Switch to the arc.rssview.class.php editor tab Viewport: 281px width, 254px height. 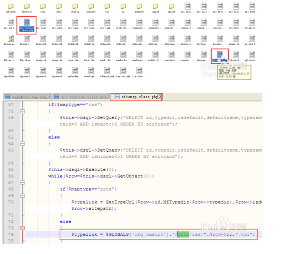[81, 97]
